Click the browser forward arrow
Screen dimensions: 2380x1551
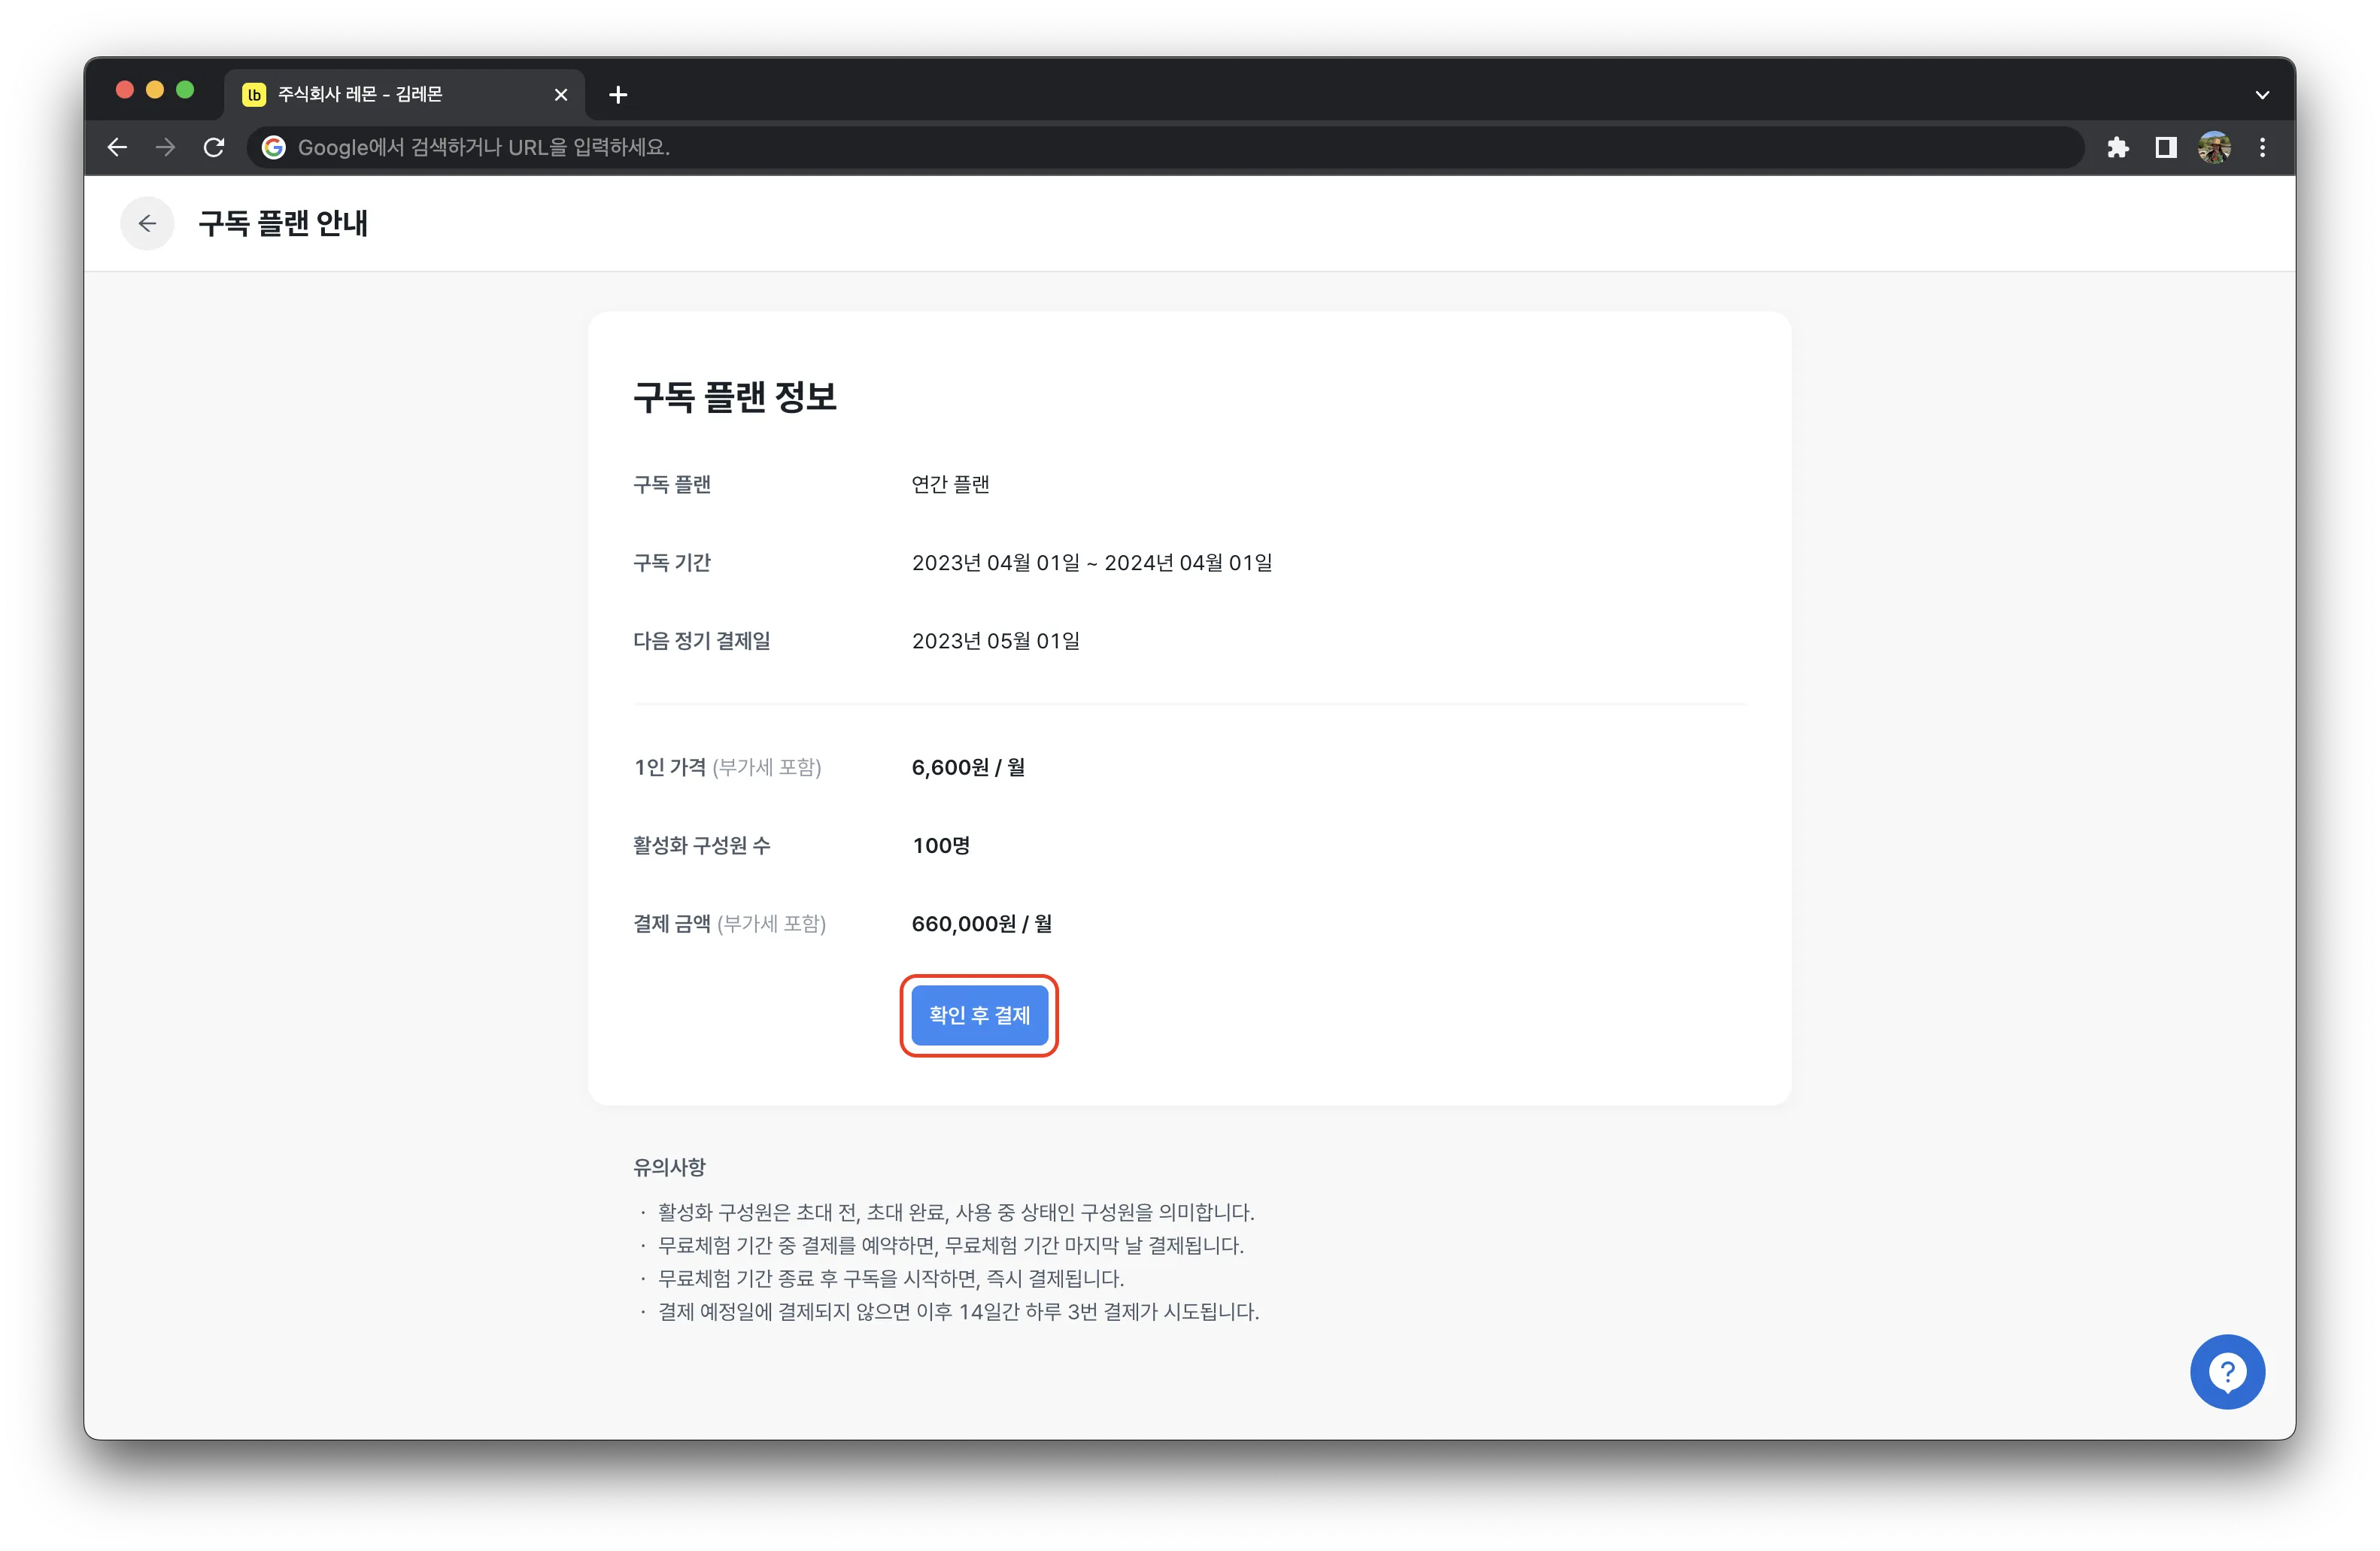click(165, 148)
